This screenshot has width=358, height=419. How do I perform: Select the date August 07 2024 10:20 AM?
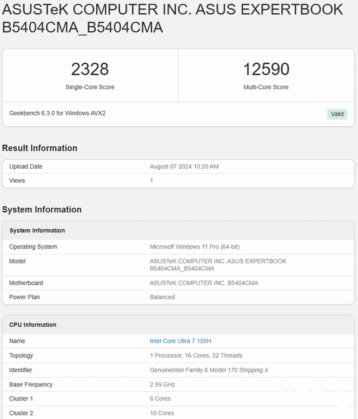pyautogui.click(x=184, y=166)
